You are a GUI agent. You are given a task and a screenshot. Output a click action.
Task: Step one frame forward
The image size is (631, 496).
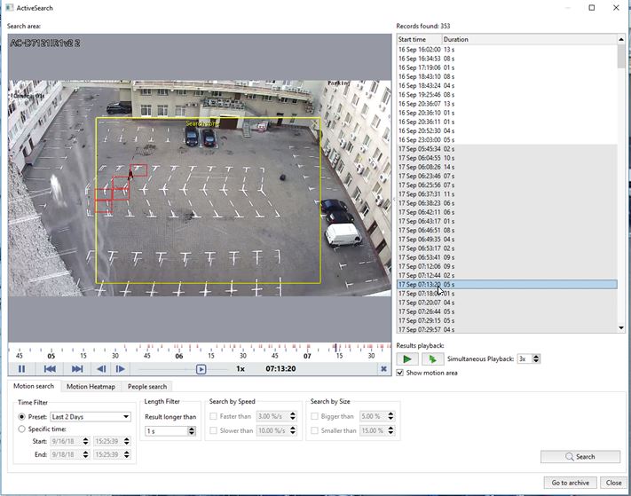tap(121, 369)
